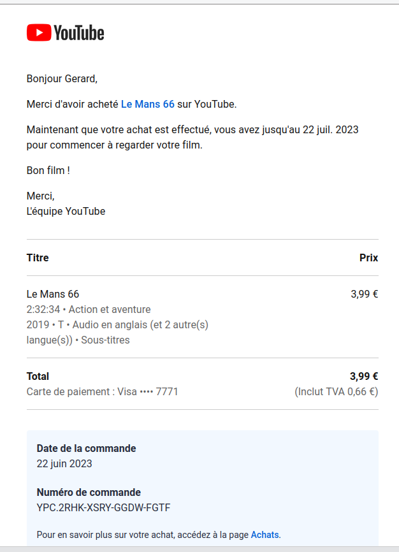399x552 pixels.
Task: Open the blue Le Mans 66 link
Action: point(147,104)
